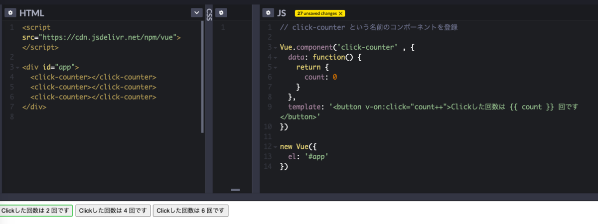
Task: Dismiss the unsaved changes badge with X
Action: (340, 13)
